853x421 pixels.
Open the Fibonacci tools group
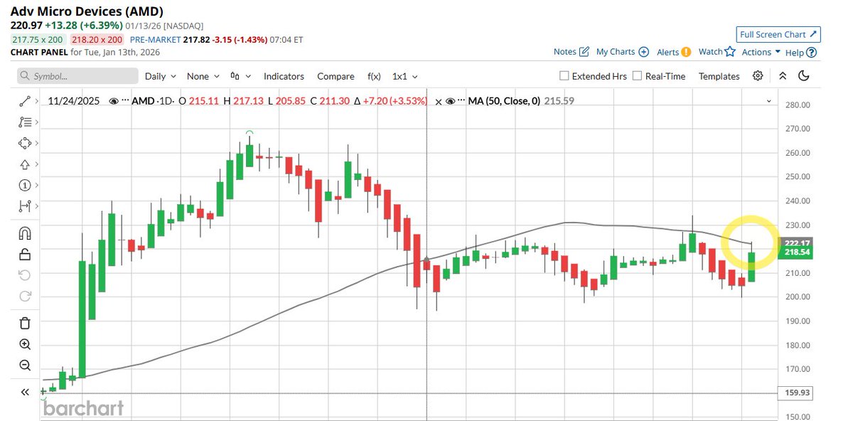[x=25, y=122]
